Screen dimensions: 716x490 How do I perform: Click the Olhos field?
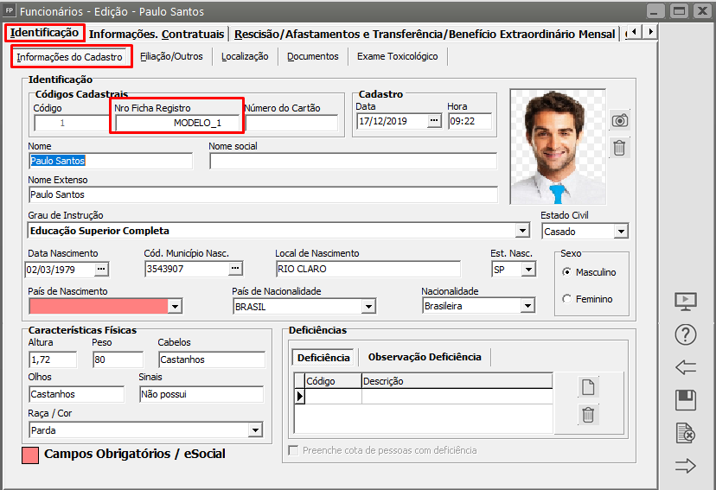76,394
